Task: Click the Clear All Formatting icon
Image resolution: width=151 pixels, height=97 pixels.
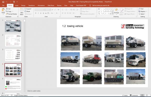Action: pyautogui.click(x=58, y=10)
